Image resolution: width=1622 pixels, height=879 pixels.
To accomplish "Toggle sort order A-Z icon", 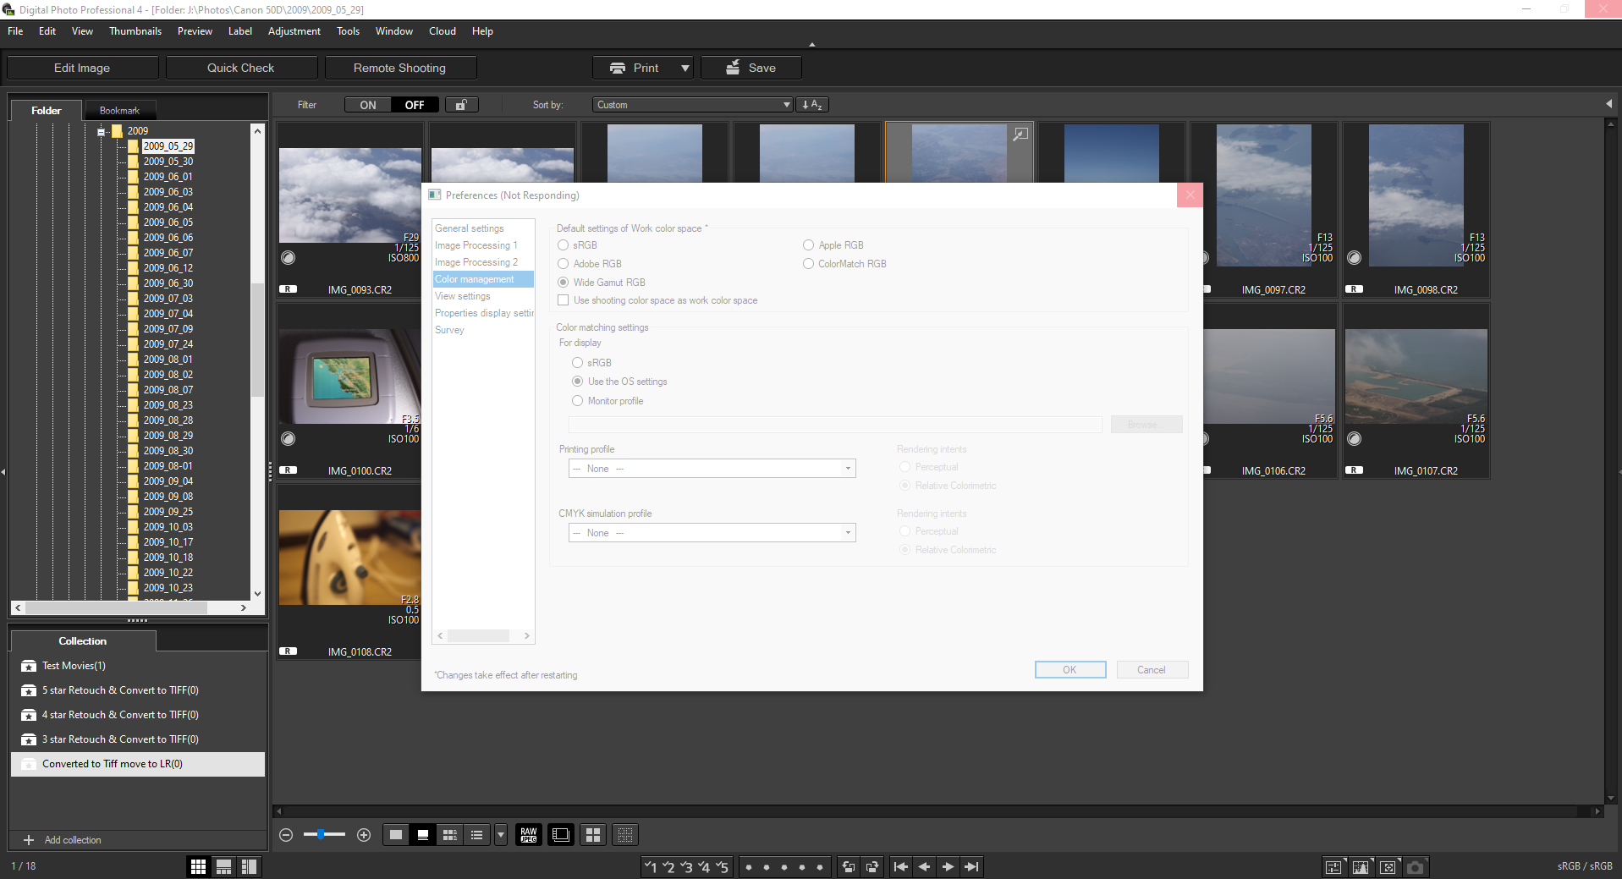I will click(x=812, y=105).
